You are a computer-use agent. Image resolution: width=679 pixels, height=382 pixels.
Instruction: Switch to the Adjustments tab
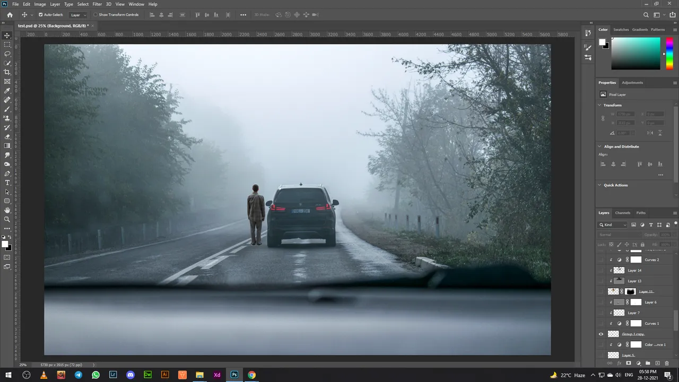point(632,83)
